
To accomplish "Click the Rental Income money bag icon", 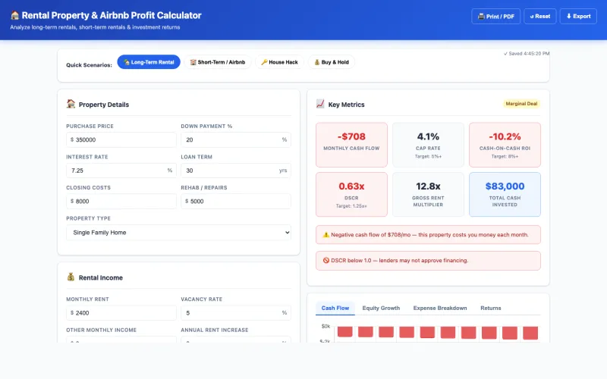I will [x=71, y=277].
